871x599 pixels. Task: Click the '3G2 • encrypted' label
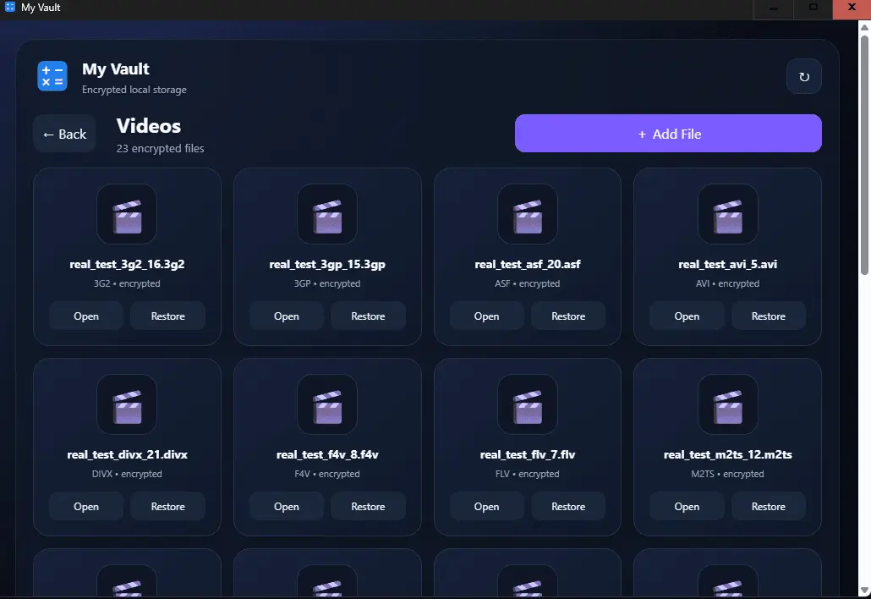pos(127,283)
